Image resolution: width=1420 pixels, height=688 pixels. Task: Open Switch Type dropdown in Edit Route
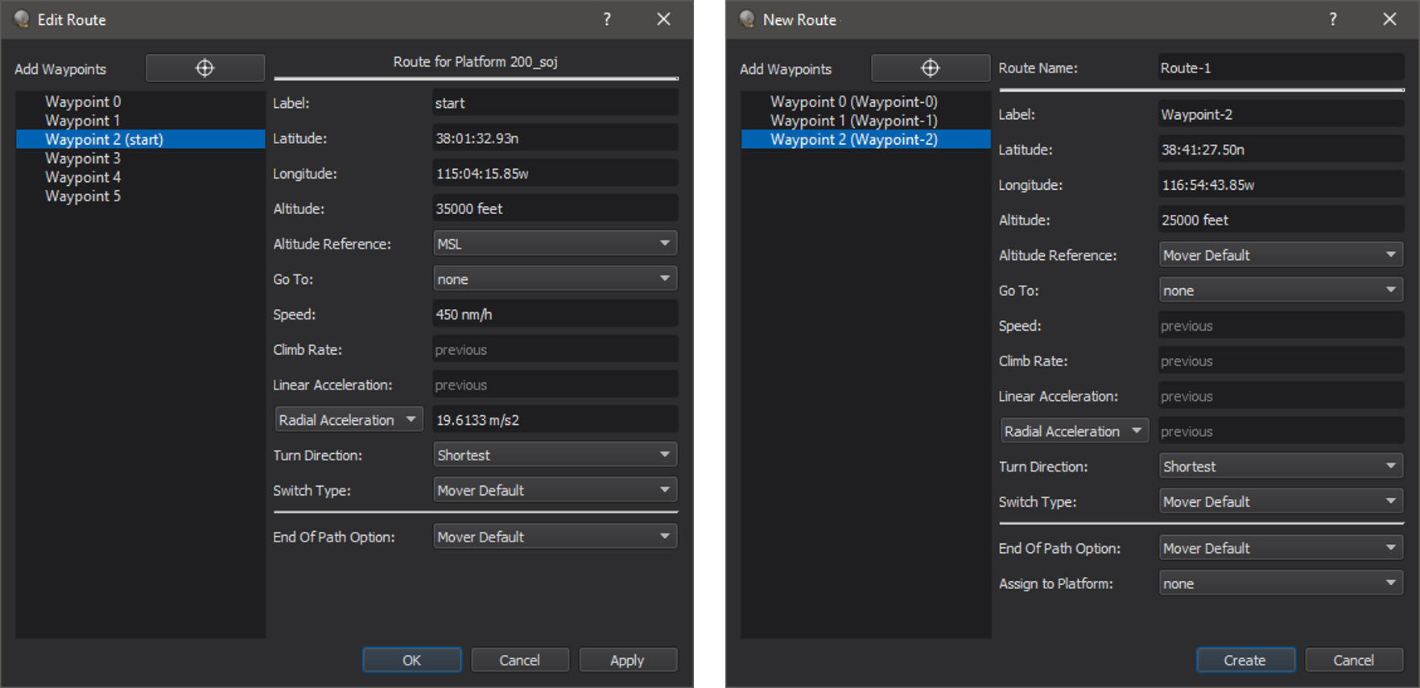[555, 491]
